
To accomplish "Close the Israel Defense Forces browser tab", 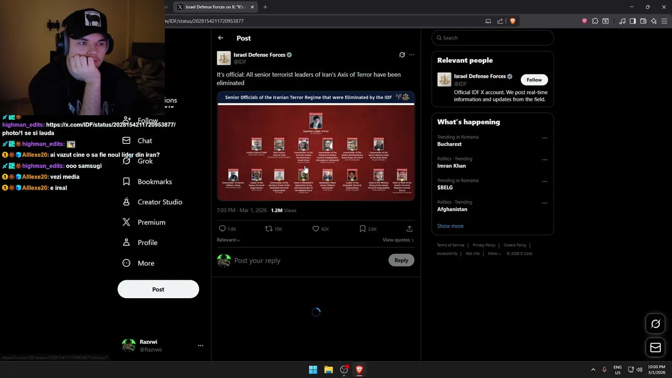I will (252, 7).
